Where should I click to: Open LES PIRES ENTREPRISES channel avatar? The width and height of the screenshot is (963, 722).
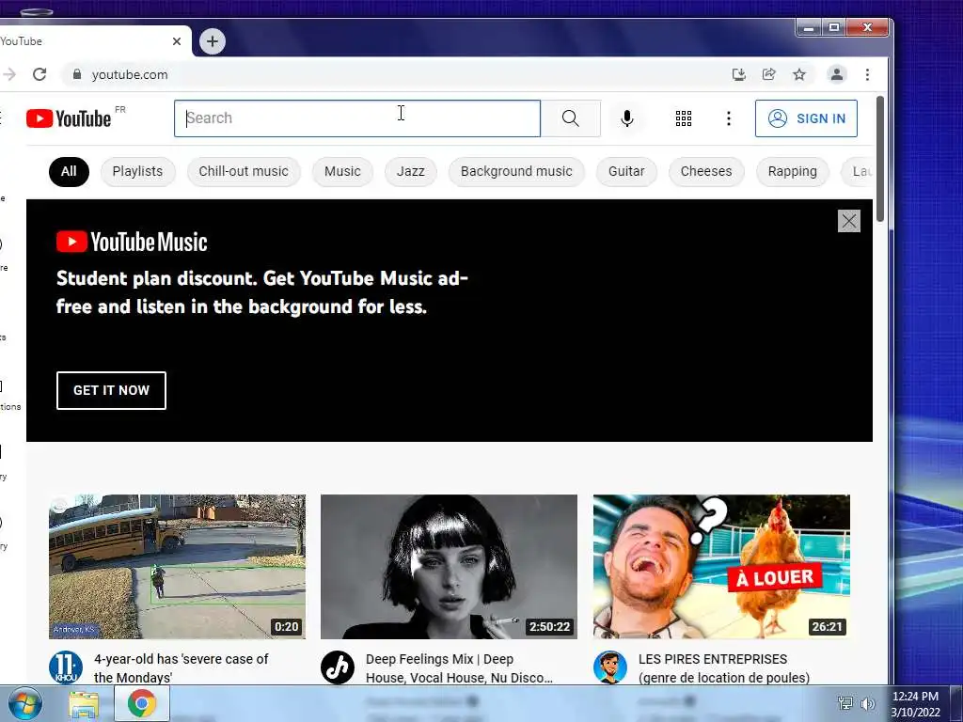click(x=609, y=667)
